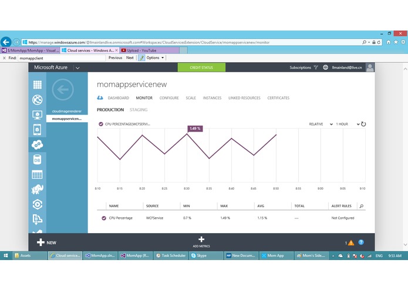Click the browser forward arrow button

click(16, 42)
